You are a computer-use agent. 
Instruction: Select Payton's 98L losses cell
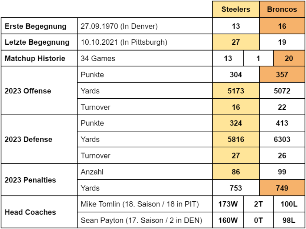click(289, 220)
